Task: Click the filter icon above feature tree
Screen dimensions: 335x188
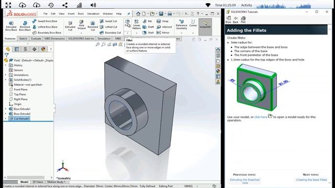Action: [6, 55]
